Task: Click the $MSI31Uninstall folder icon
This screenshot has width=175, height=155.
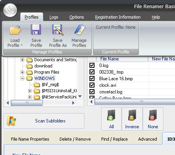Action: coord(37,91)
